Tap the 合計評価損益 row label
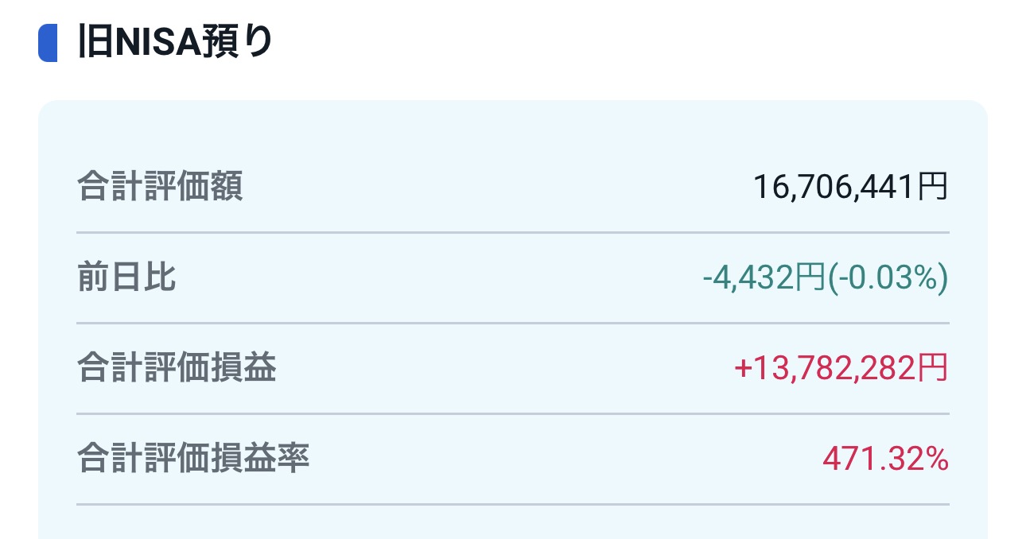Image resolution: width=1026 pixels, height=539 pixels. pyautogui.click(x=177, y=369)
